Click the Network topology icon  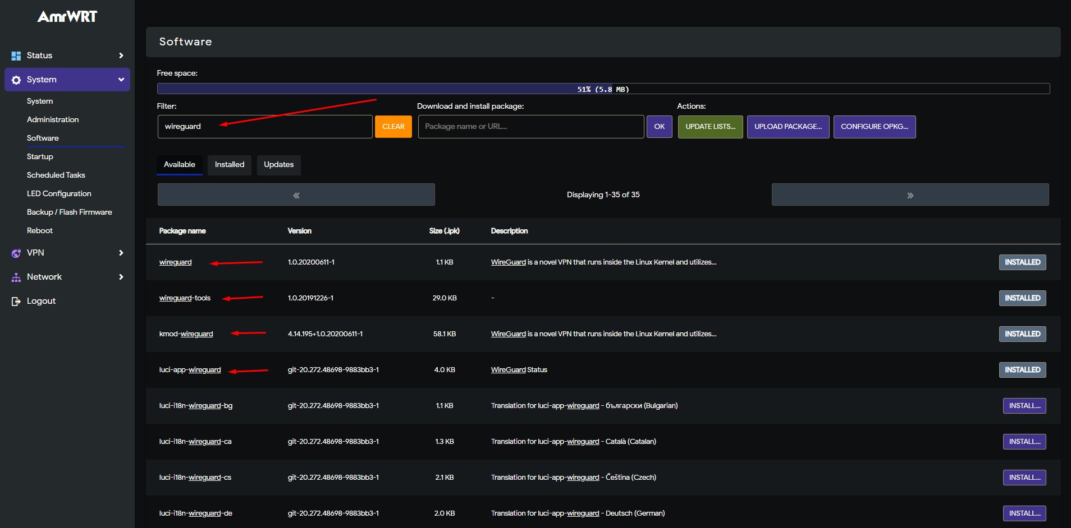pyautogui.click(x=16, y=277)
